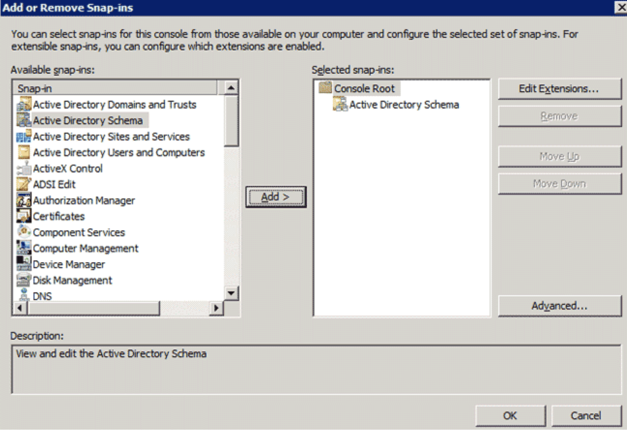Screen dimensions: 627x433
Task: Click the Move Up button
Action: coord(559,156)
